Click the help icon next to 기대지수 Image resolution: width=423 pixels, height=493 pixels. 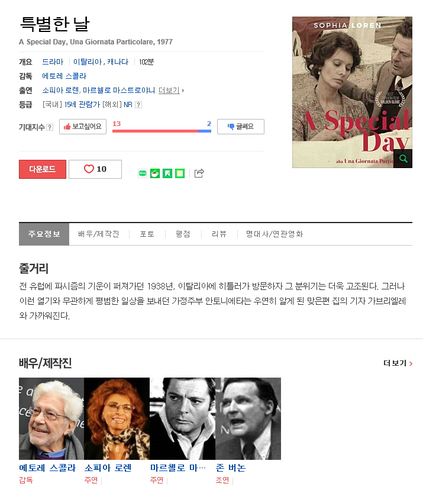(x=50, y=127)
